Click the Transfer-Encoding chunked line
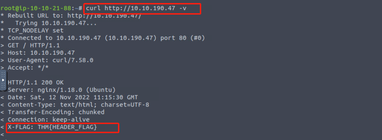 point(56,112)
